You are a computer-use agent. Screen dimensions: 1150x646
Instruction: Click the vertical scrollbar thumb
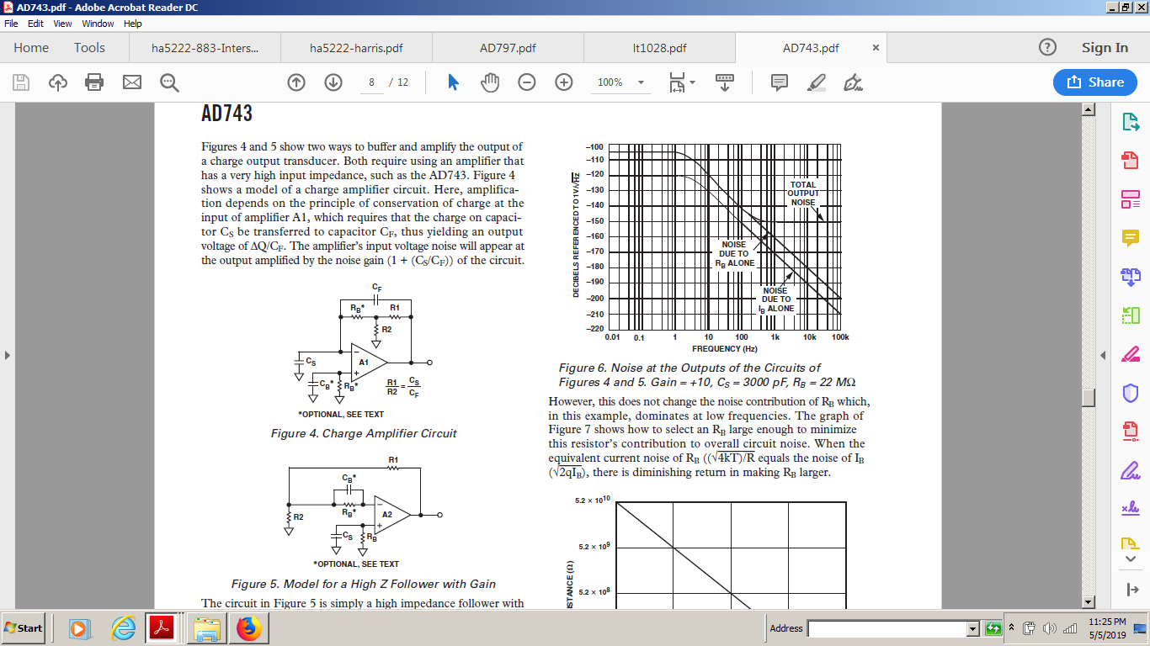(1088, 396)
